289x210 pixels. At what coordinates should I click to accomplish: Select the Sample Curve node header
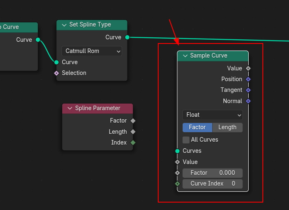tap(213, 56)
